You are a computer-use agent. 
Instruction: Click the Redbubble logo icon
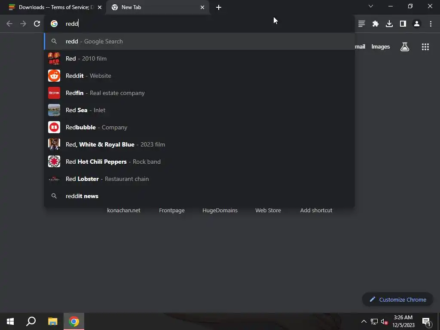tap(54, 127)
